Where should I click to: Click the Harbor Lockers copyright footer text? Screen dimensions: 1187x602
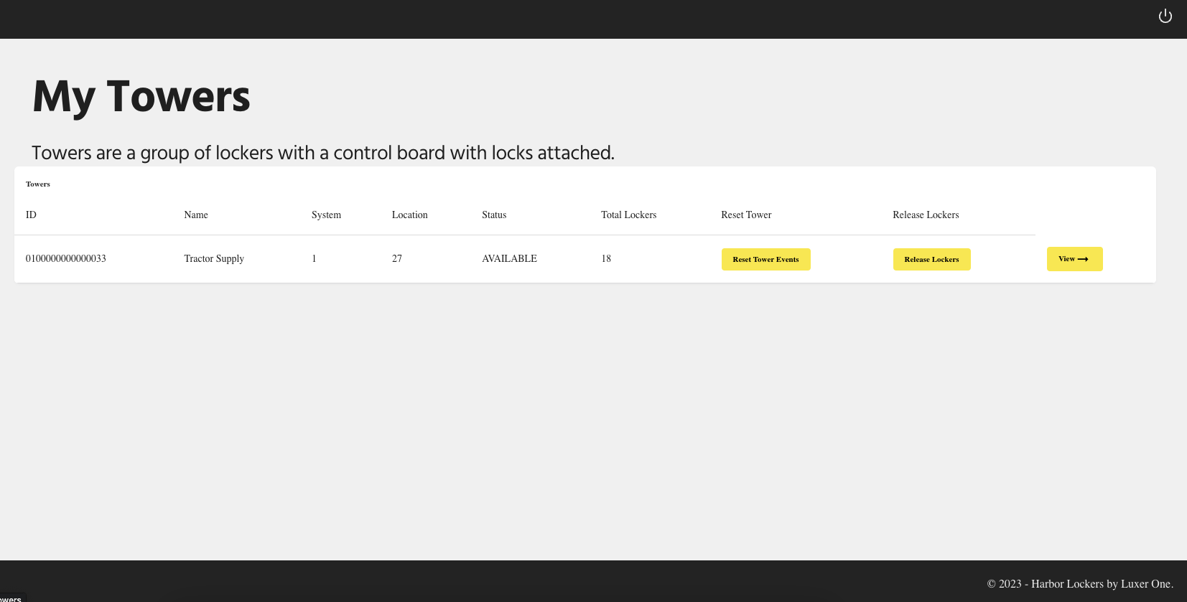point(1079,584)
